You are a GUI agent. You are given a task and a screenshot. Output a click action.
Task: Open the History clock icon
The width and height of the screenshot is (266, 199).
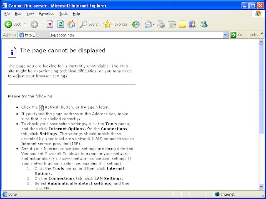pos(136,24)
